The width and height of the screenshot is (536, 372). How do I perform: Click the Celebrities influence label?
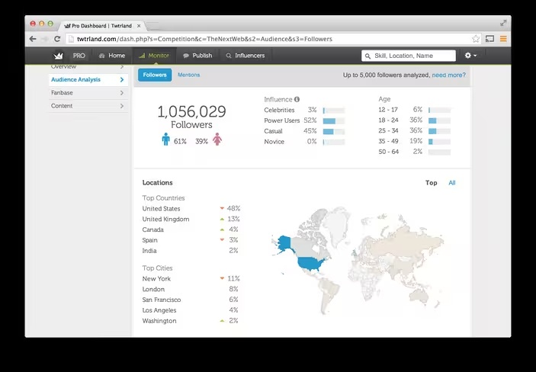coord(279,110)
